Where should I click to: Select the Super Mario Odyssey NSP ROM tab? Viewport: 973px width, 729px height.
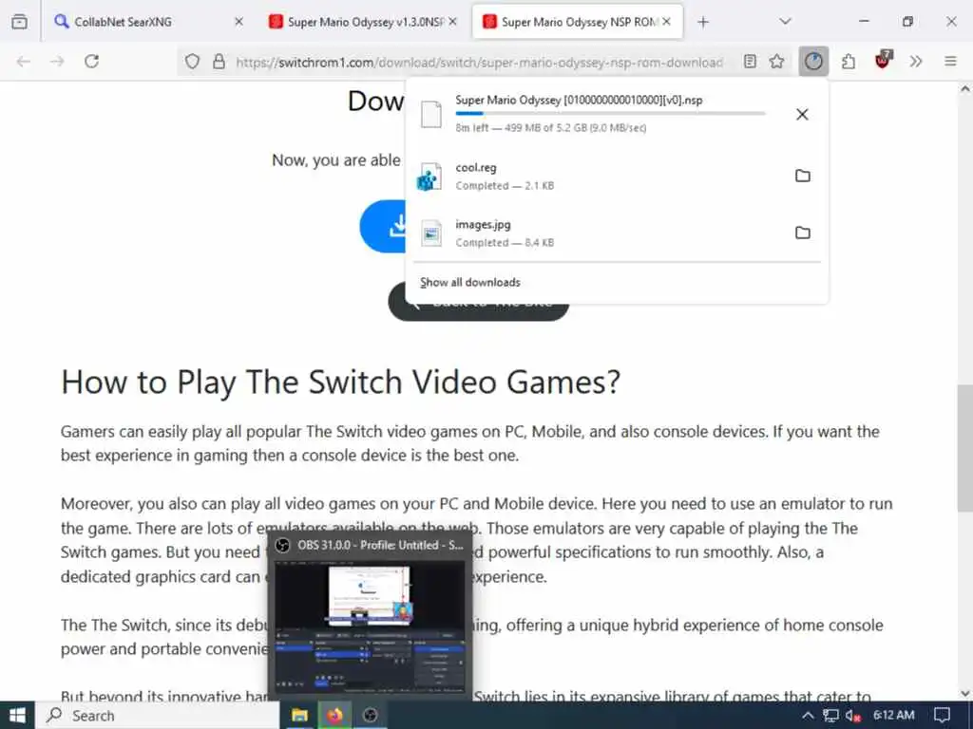pyautogui.click(x=577, y=22)
